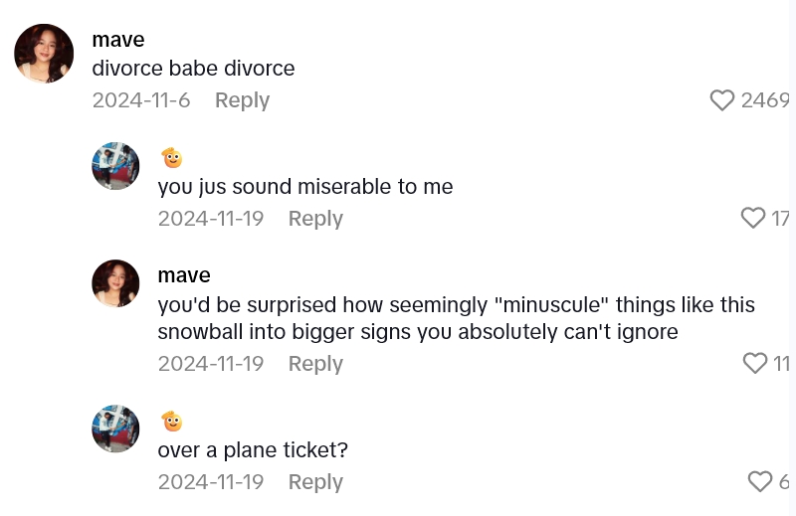Tap the heart on mave's "minuscule" reply

(x=755, y=364)
